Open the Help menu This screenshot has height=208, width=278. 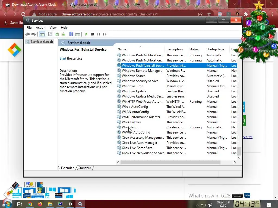[64, 28]
